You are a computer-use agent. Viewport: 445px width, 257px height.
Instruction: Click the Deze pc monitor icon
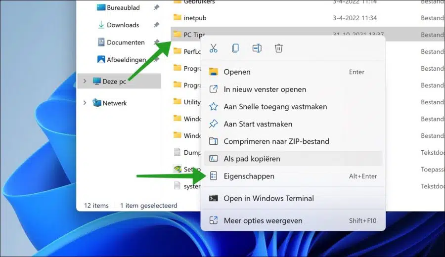97,81
